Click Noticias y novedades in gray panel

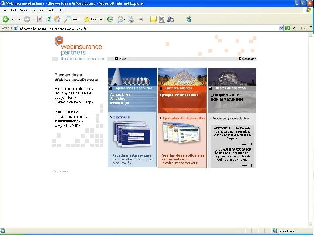[227, 99]
